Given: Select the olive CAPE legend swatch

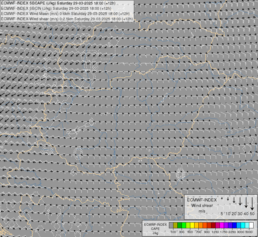Looking at the screenshot, I should point(176,225).
